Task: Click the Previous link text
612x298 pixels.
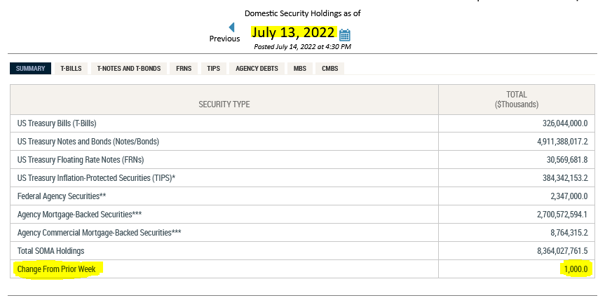Action: 224,39
